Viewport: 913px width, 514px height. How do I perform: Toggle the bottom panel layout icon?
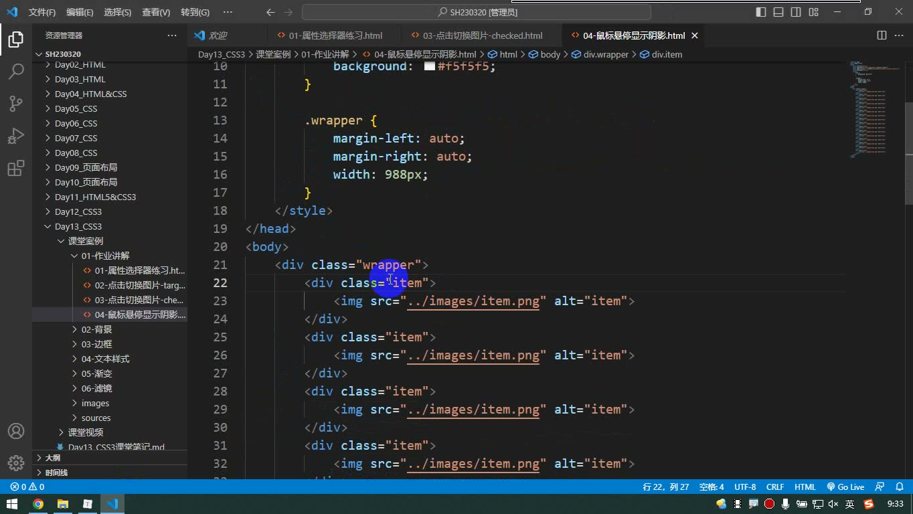778,12
